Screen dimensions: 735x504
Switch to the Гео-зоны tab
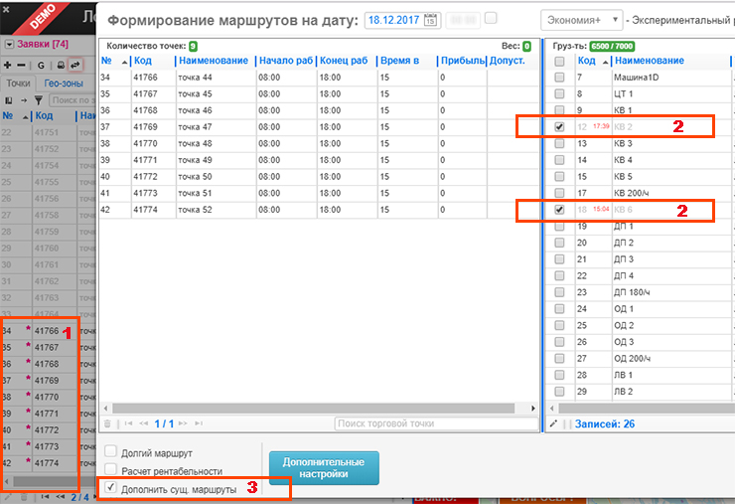click(64, 84)
